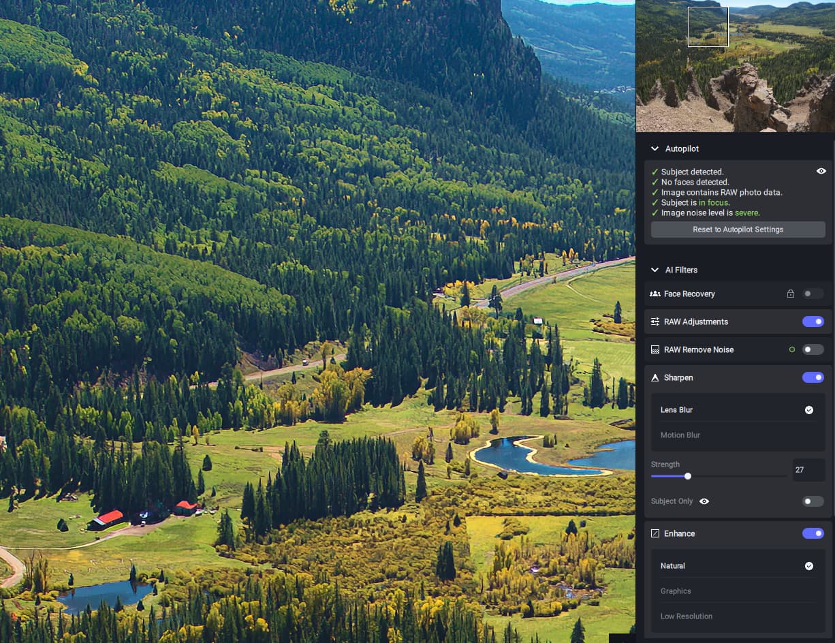Turn off the Sharpen filter toggle

click(x=813, y=377)
